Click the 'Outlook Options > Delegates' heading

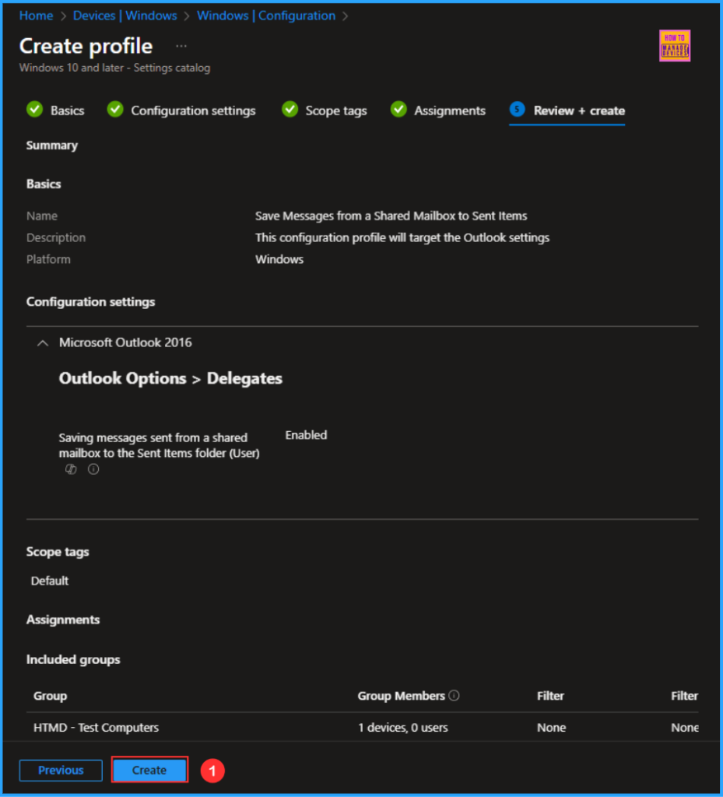[170, 379]
